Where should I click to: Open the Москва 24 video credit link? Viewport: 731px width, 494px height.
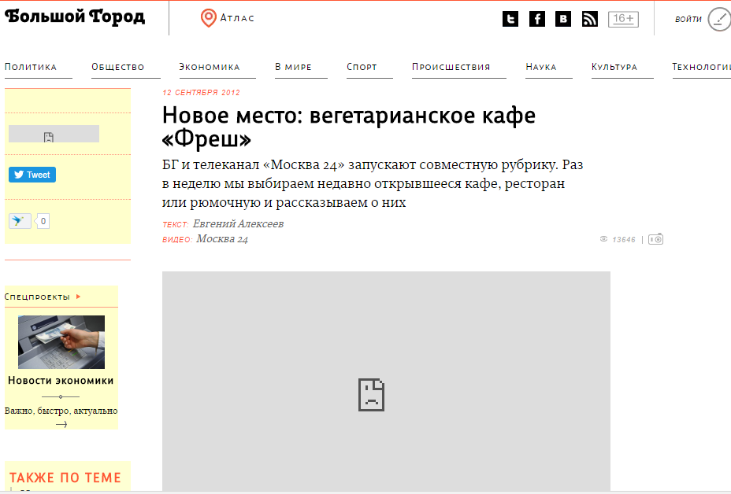[x=222, y=239]
